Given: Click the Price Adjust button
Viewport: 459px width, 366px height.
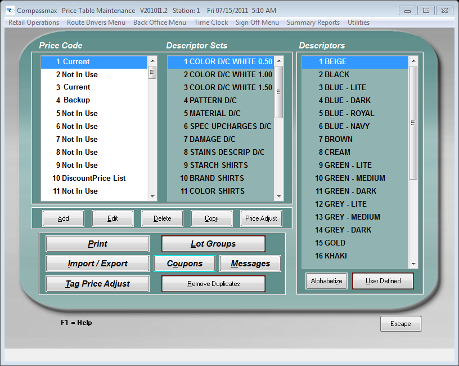Looking at the screenshot, I should [261, 218].
